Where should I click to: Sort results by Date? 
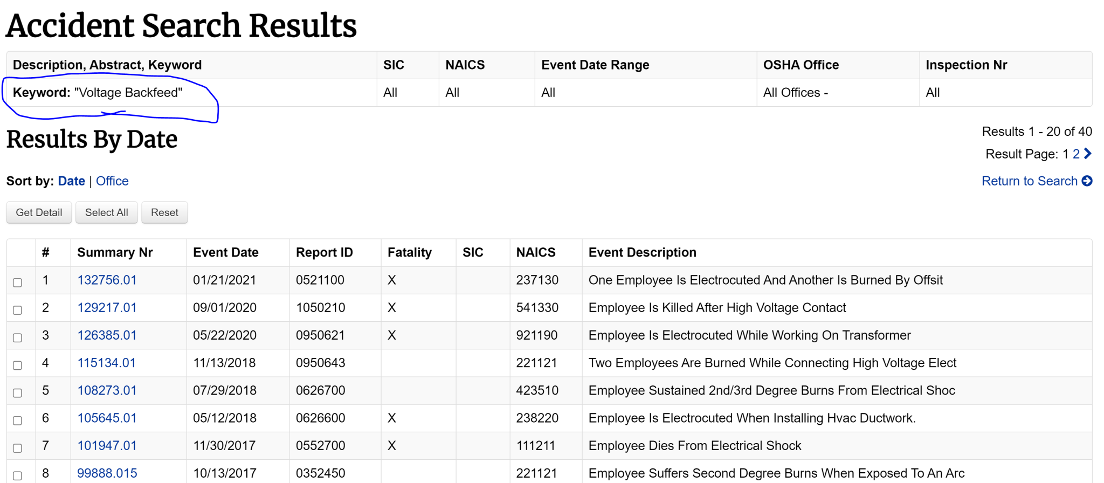point(71,181)
